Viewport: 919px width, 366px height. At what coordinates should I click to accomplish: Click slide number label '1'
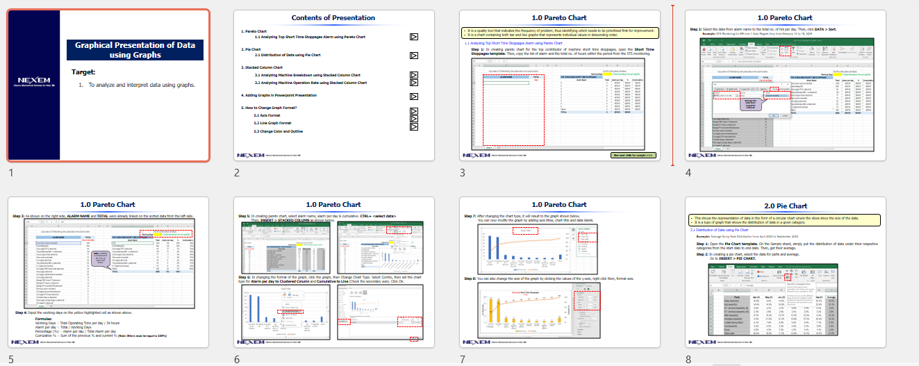pos(10,173)
